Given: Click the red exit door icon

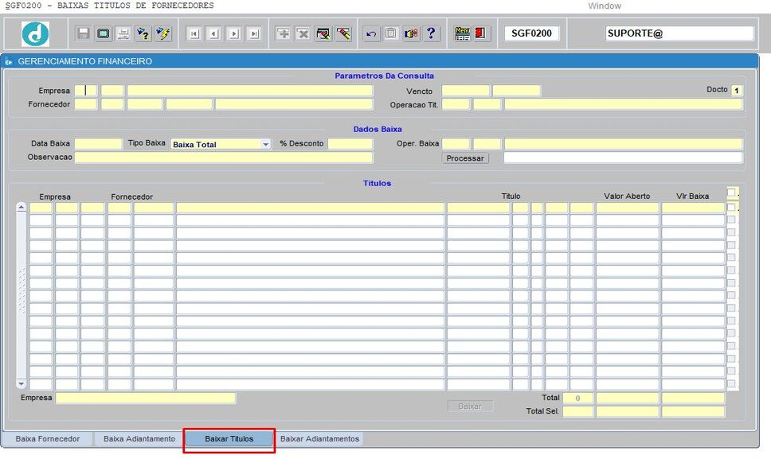Looking at the screenshot, I should tap(481, 33).
